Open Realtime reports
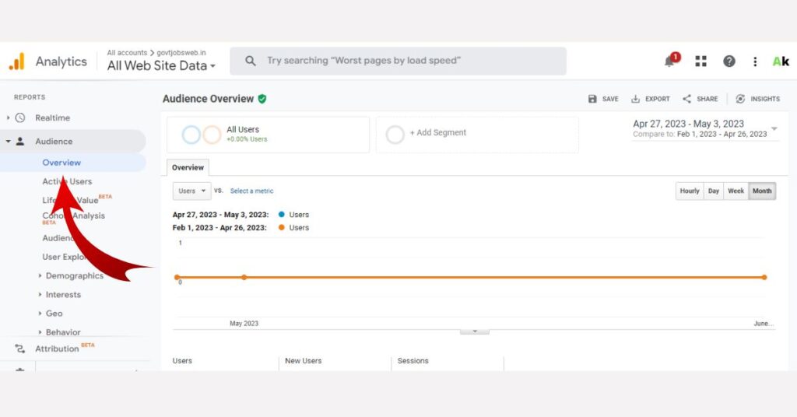 [x=52, y=117]
